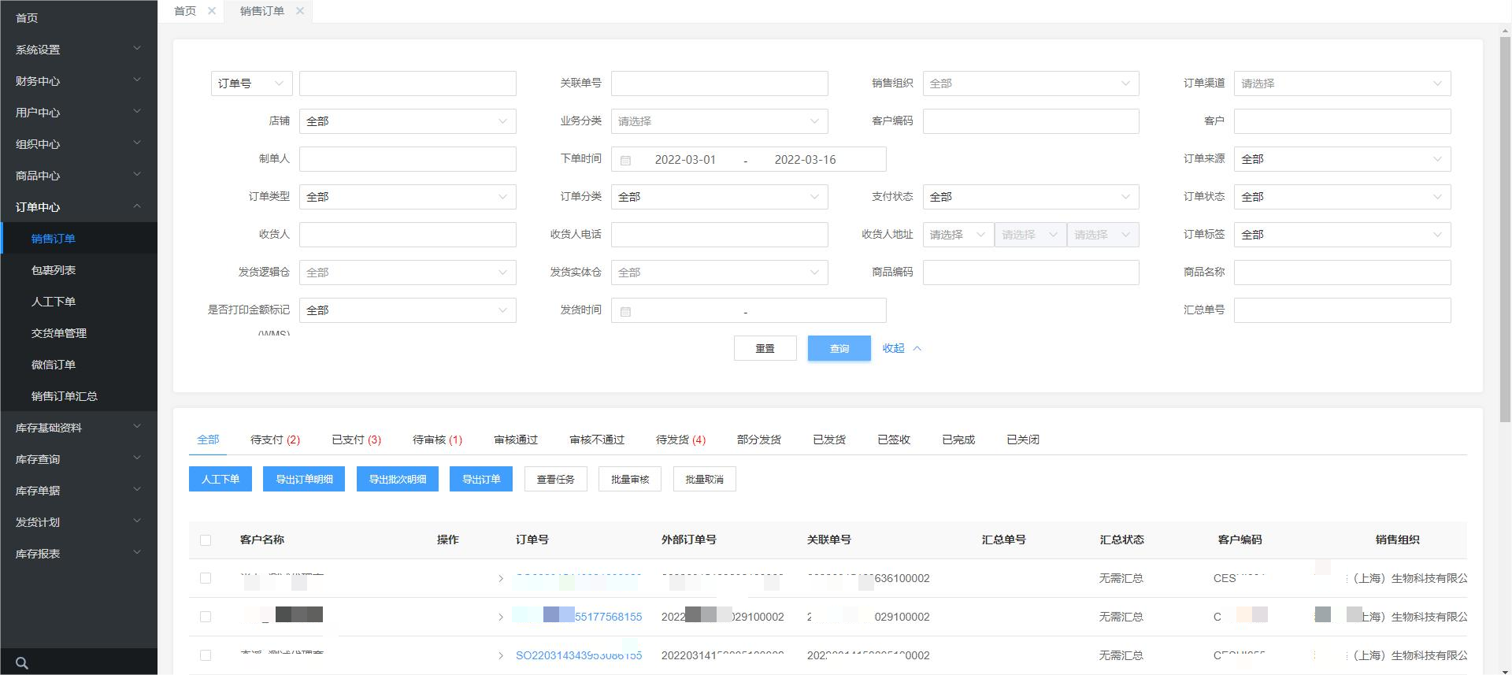
Task: Open the 发货逻辑仓 dropdown
Action: point(407,273)
